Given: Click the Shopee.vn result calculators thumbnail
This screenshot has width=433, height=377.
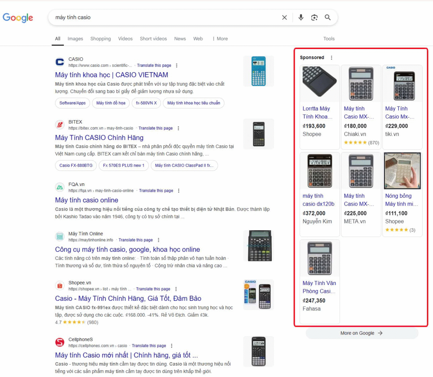Looking at the screenshot, I should point(258,295).
